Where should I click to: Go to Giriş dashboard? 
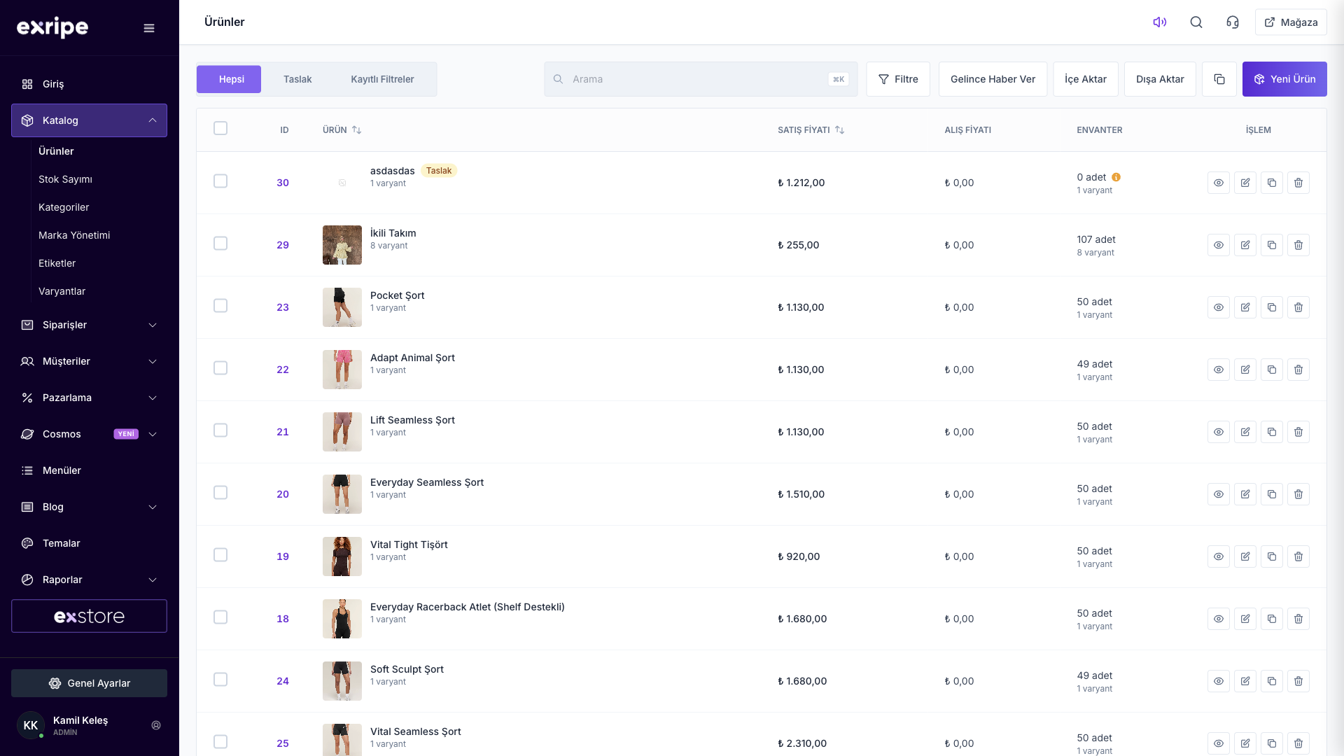click(x=89, y=84)
